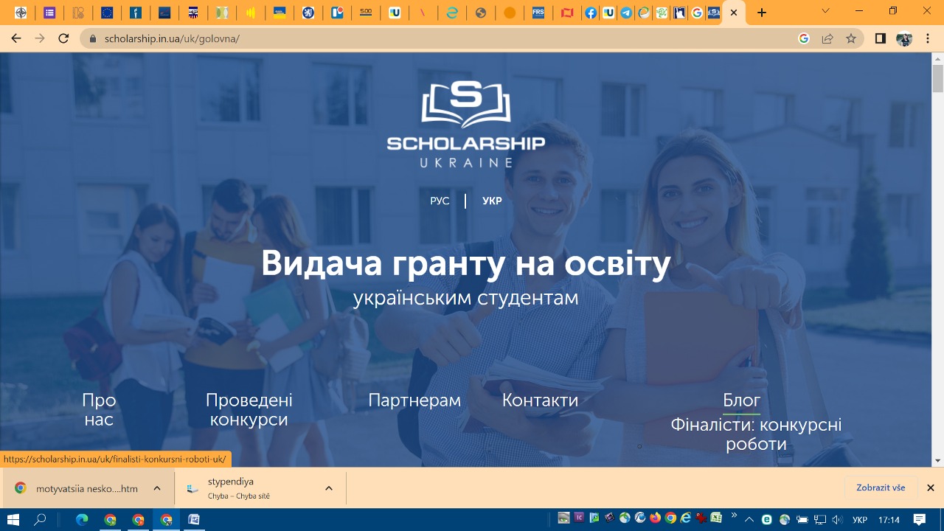Expand options for motyvatsiia download item

pyautogui.click(x=157, y=488)
